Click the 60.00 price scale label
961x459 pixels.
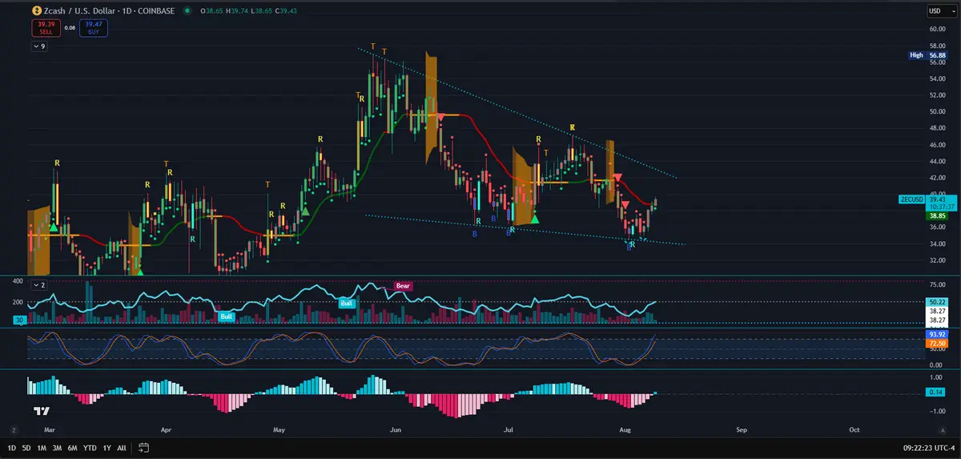click(x=938, y=29)
